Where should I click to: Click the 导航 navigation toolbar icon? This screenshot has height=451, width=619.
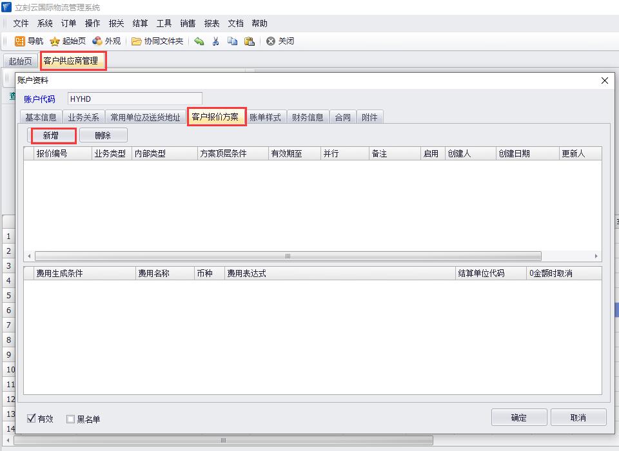20,41
